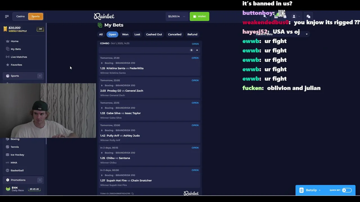Open the green Wallet button
This screenshot has height=202, width=360.
click(199, 16)
